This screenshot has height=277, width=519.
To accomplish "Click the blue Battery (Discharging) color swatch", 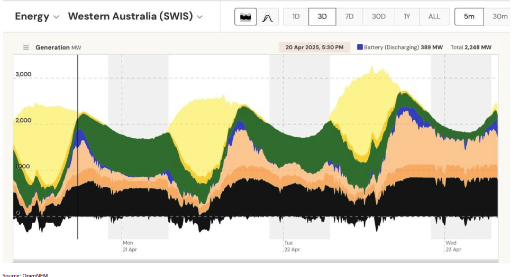I will click(x=360, y=47).
